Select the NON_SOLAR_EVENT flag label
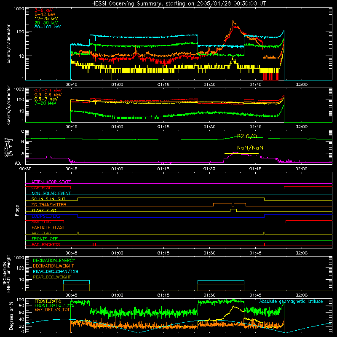 51,193
